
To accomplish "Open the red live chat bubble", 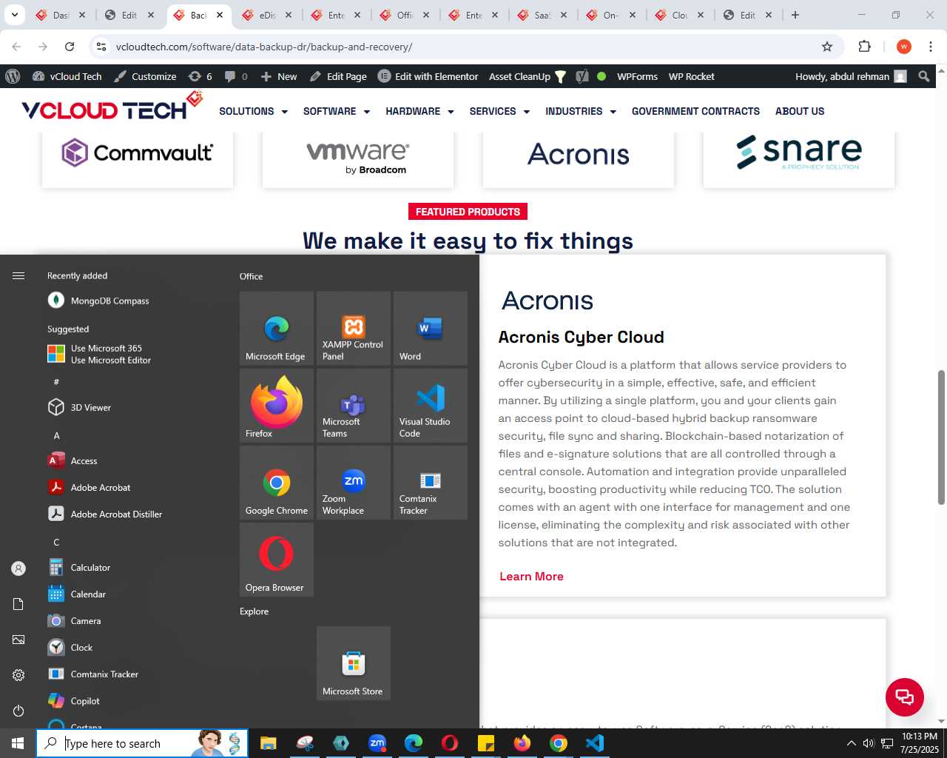I will pos(905,697).
